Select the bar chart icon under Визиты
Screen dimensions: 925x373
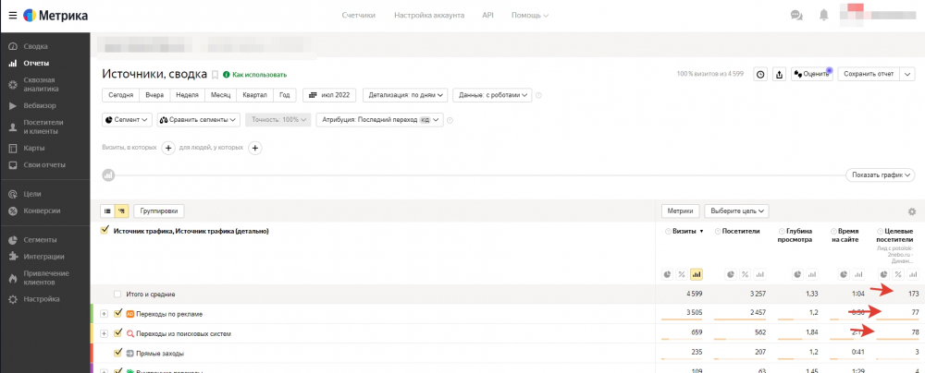697,274
